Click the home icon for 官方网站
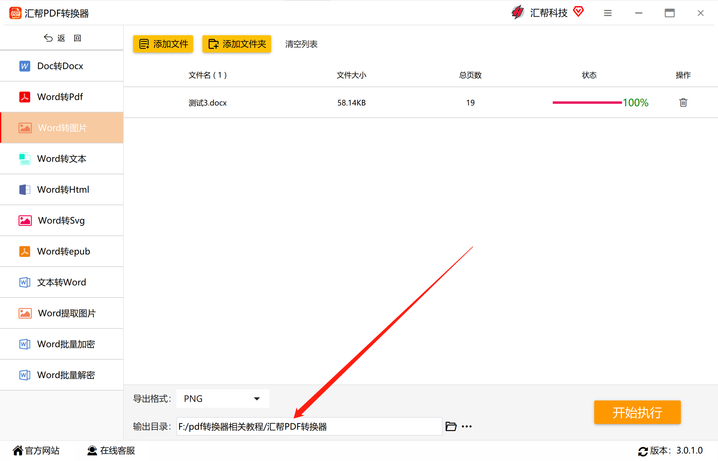 (18, 451)
